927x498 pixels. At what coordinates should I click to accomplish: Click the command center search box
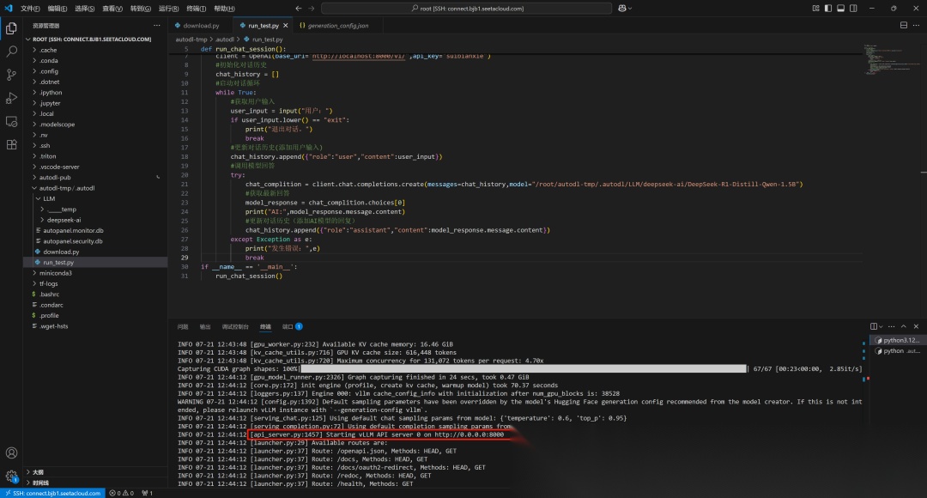(466, 9)
